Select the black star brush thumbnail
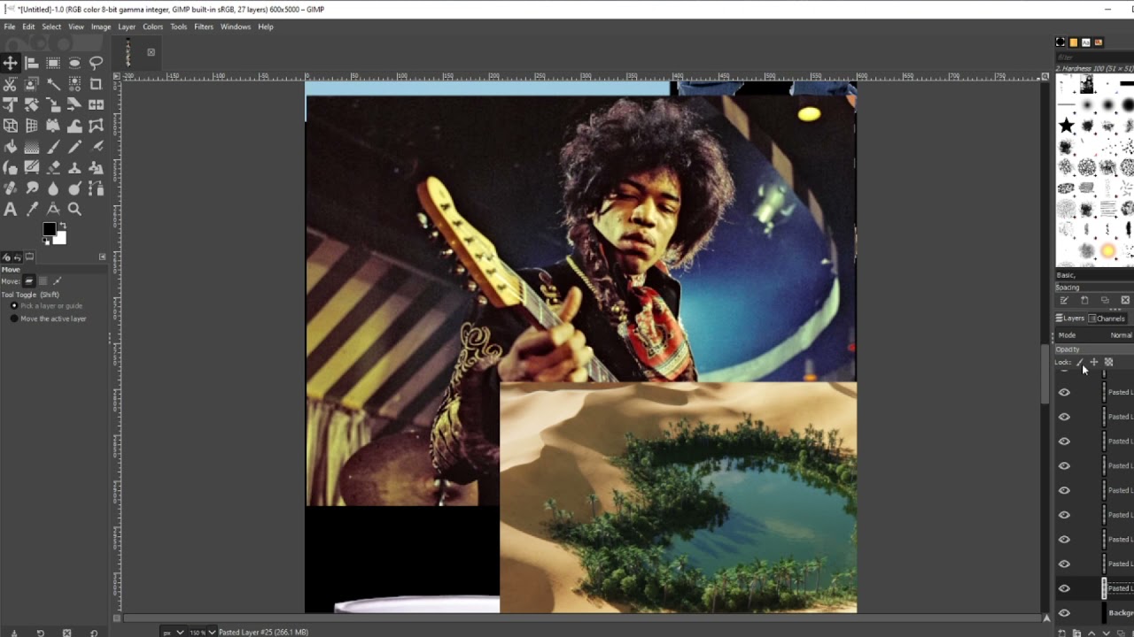 1066,126
